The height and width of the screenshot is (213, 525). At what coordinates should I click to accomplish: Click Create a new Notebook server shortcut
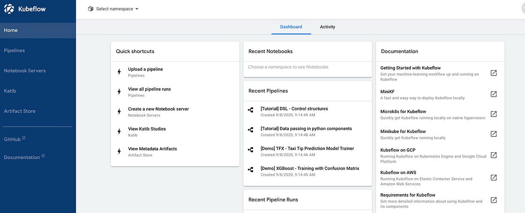[x=159, y=109]
